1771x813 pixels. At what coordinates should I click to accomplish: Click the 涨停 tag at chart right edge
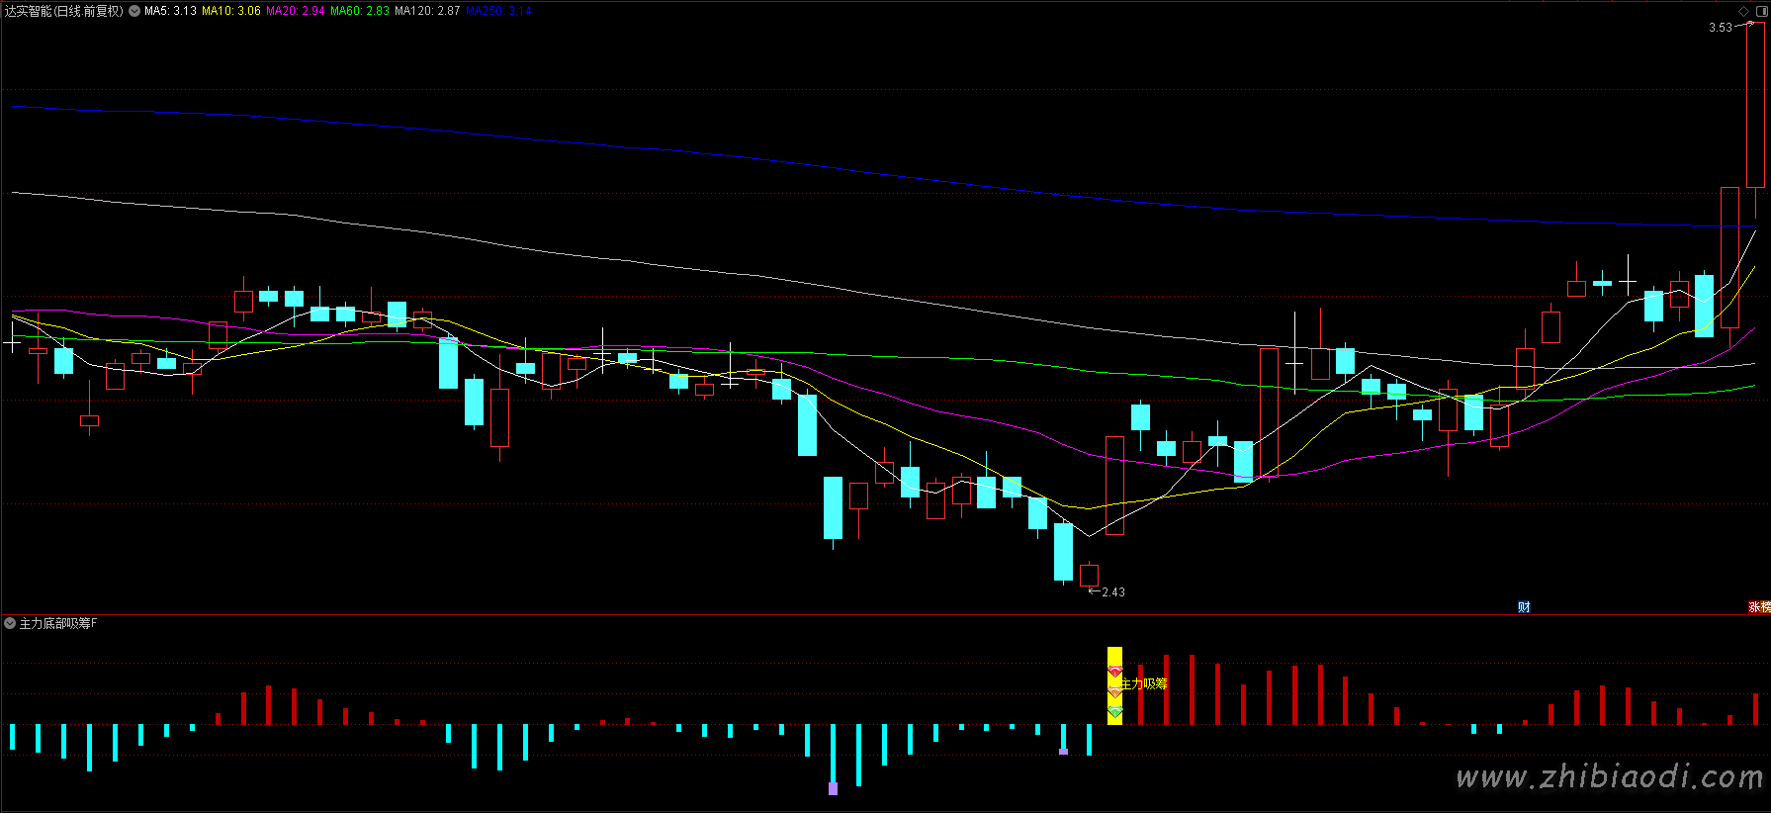(1759, 607)
